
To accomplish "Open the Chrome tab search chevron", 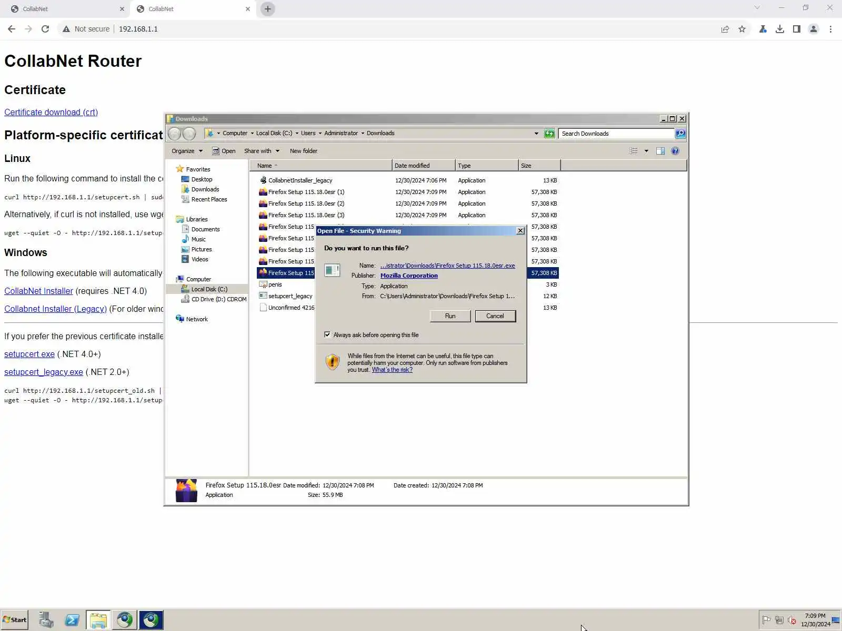I will pos(757,8).
